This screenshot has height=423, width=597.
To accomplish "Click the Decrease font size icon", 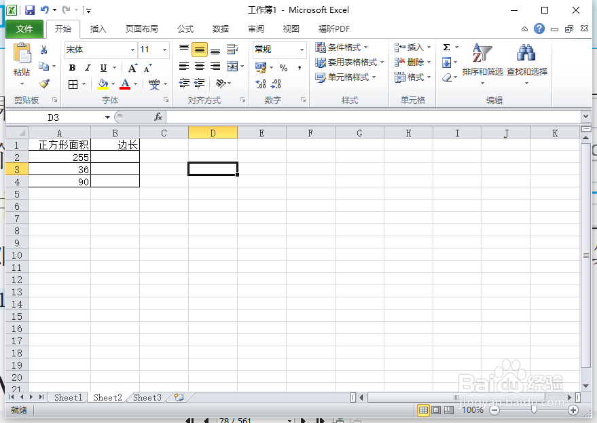I will tap(148, 68).
